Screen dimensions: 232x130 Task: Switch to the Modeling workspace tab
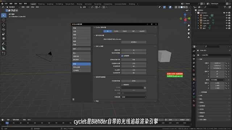41,4
